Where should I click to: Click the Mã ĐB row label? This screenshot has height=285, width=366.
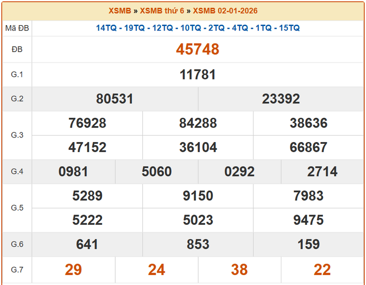[17, 28]
